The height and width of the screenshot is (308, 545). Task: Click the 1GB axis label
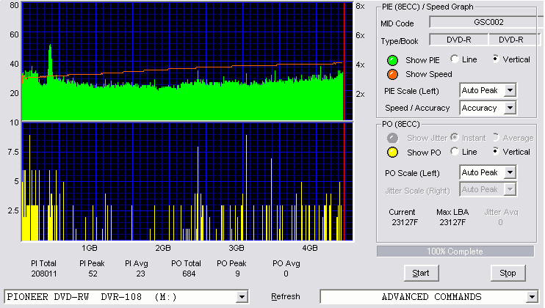(90, 248)
